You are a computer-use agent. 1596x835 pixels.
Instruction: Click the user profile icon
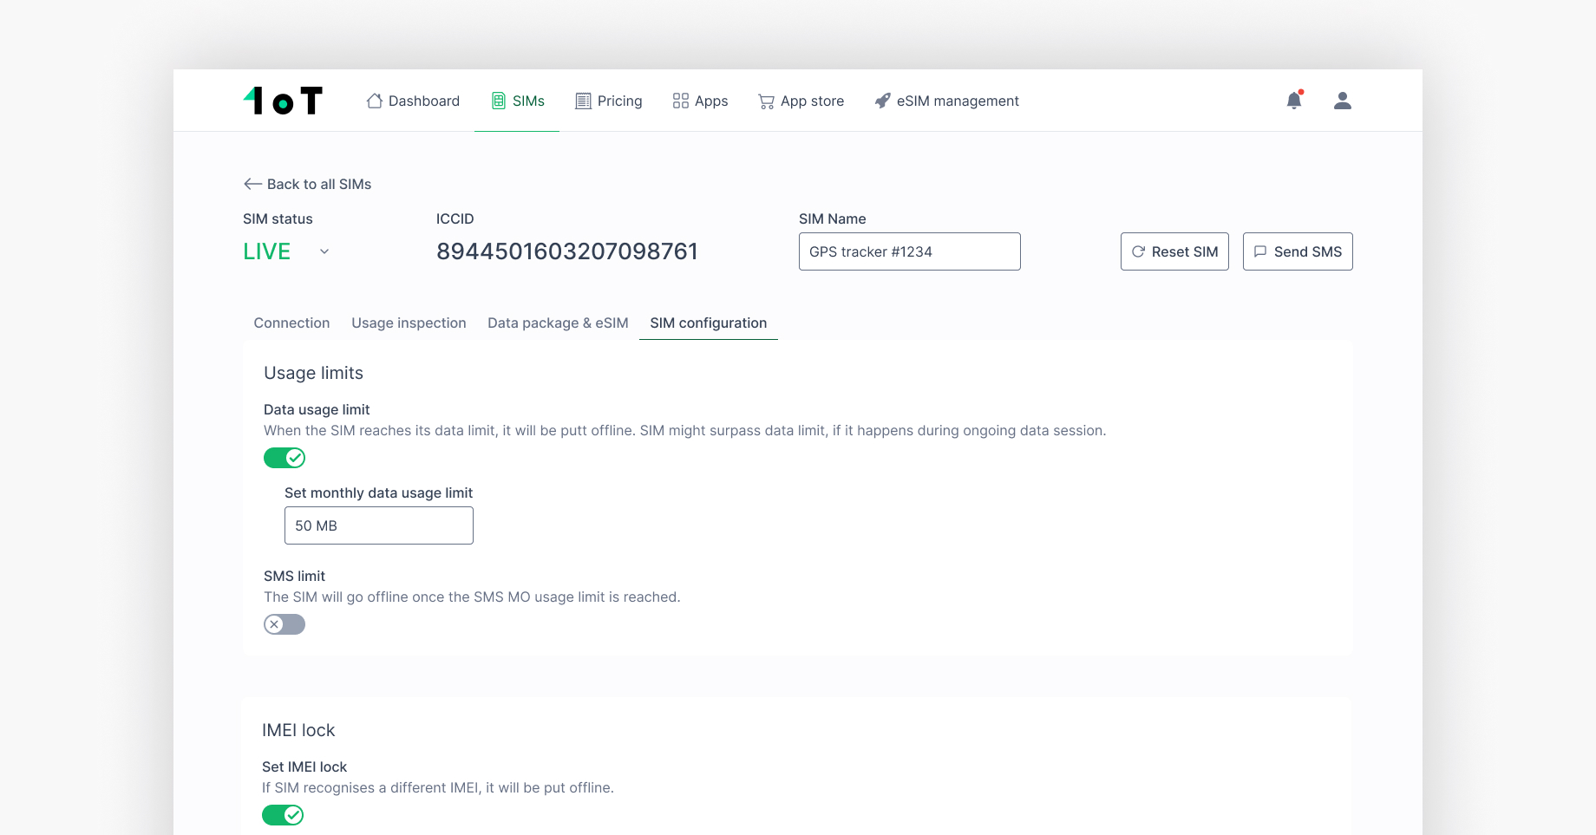[1342, 100]
